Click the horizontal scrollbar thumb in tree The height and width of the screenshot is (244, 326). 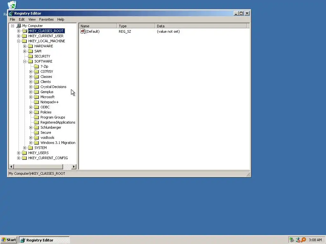click(x=39, y=166)
